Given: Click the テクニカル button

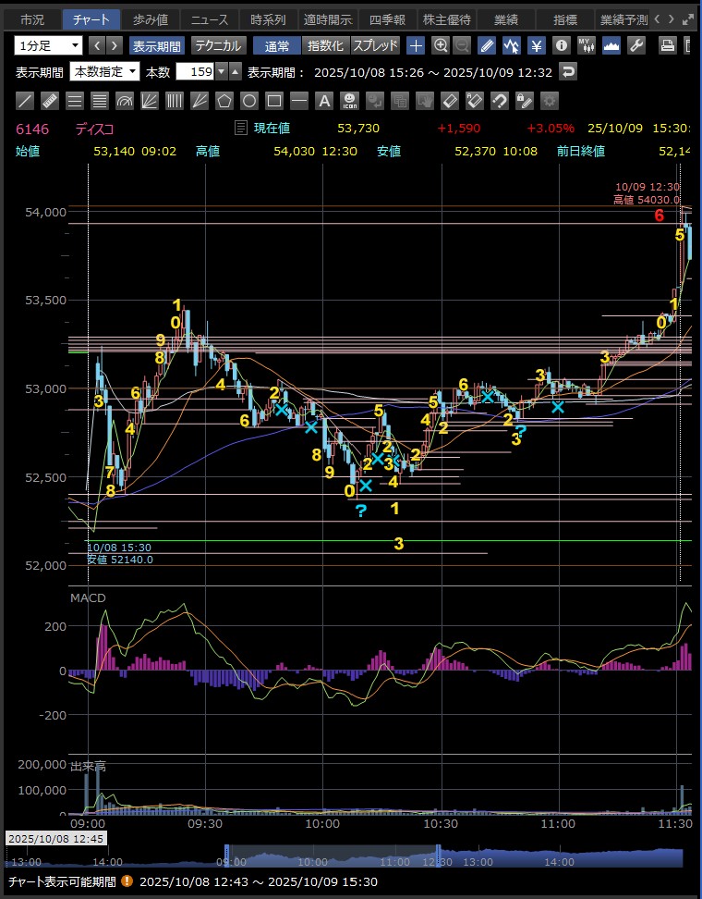Looking at the screenshot, I should [x=218, y=45].
